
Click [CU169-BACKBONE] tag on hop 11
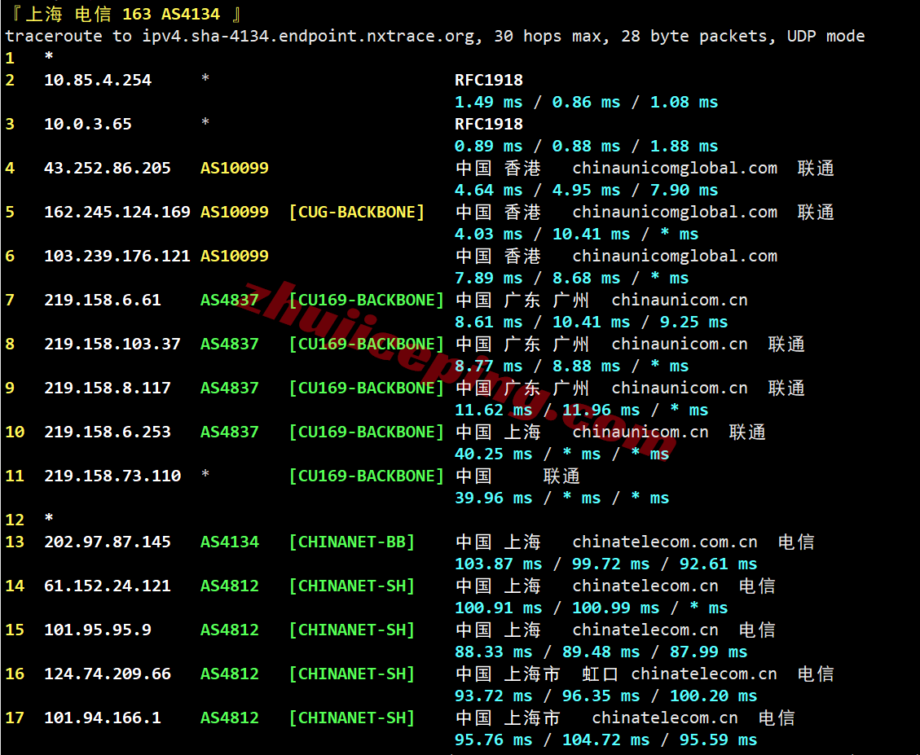[x=367, y=476]
